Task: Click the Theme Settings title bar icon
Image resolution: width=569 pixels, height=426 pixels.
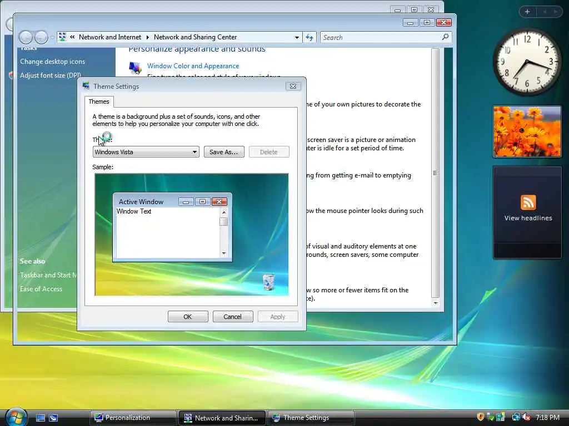Action: point(86,86)
